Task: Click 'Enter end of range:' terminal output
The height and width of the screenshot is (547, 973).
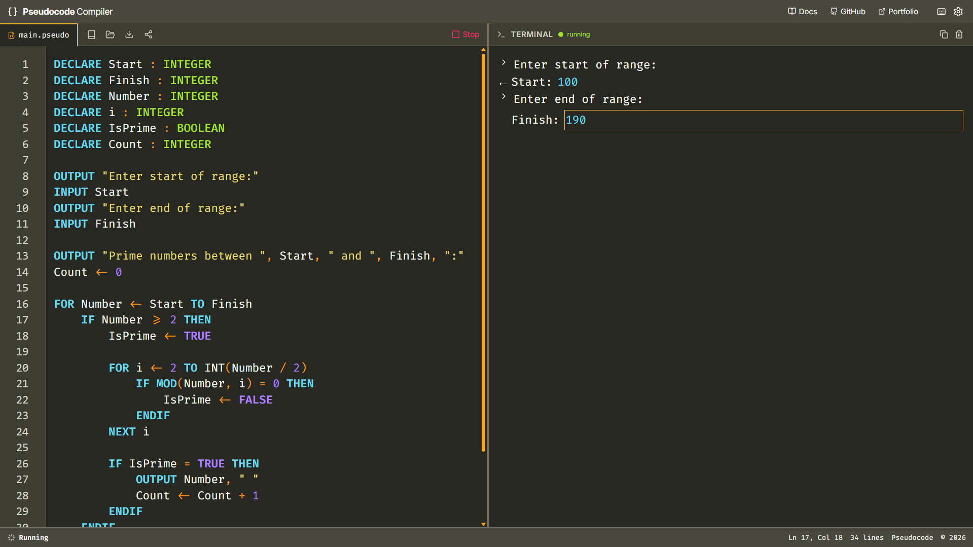Action: tap(578, 99)
